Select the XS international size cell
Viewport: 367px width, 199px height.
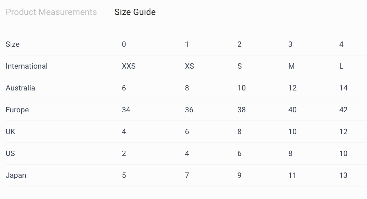click(x=189, y=66)
